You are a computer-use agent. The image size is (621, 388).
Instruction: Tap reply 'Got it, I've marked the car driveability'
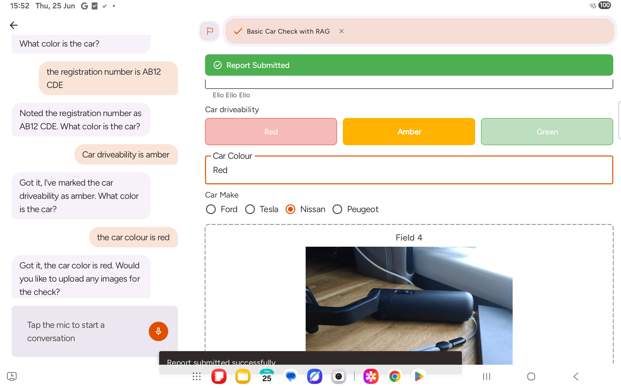[x=81, y=196]
